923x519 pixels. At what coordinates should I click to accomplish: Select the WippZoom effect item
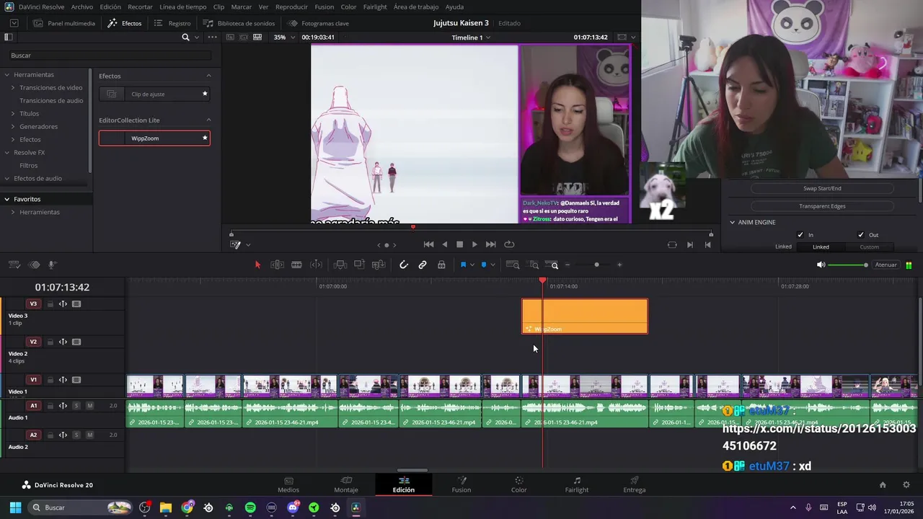pyautogui.click(x=154, y=138)
